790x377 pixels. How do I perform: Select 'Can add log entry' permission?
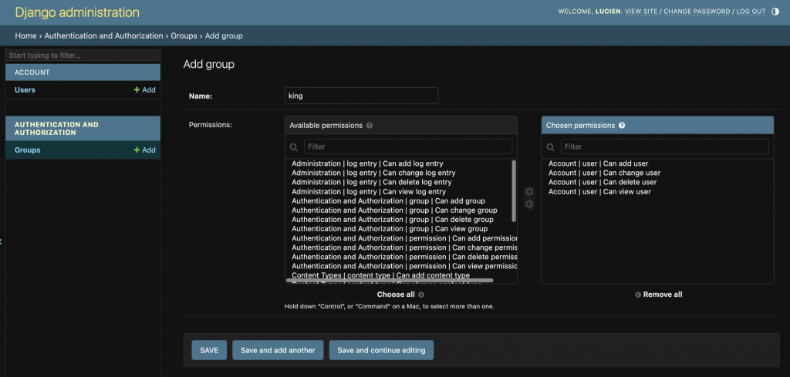tap(367, 163)
